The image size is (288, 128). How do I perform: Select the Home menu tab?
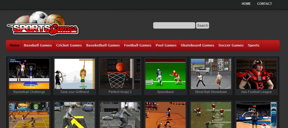(14, 45)
